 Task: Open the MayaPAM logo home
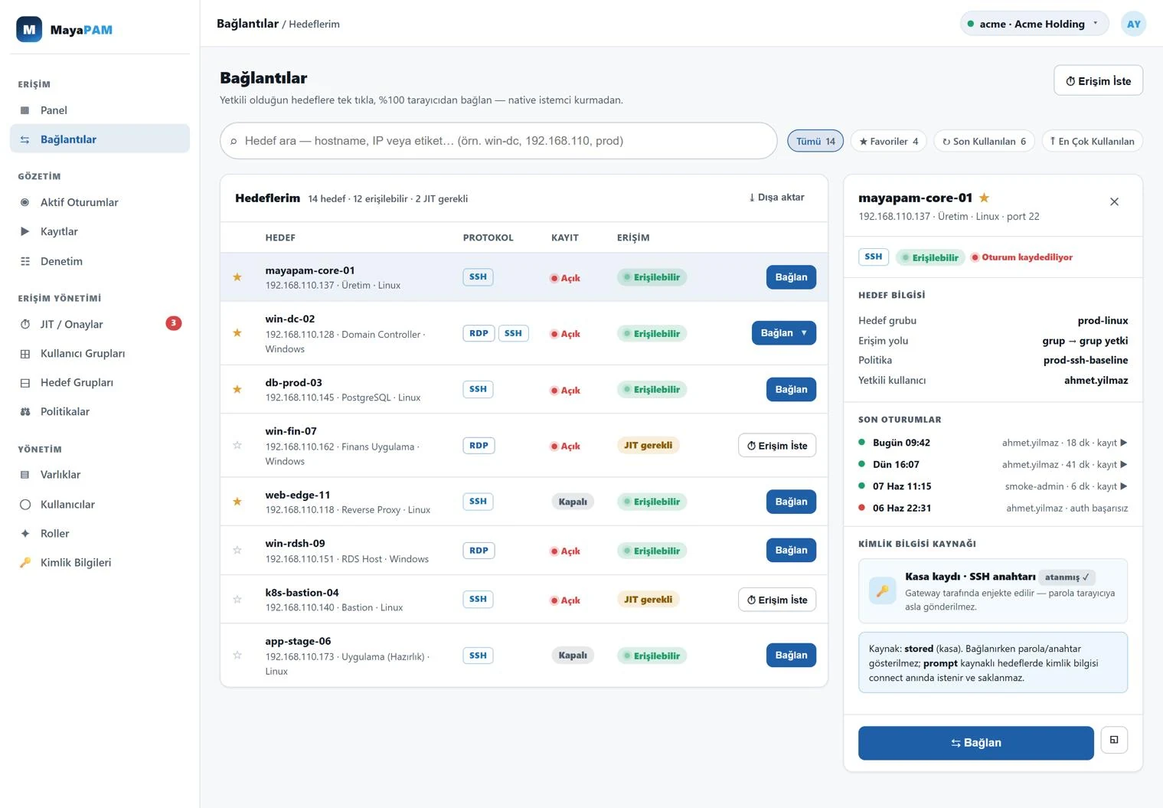64,30
